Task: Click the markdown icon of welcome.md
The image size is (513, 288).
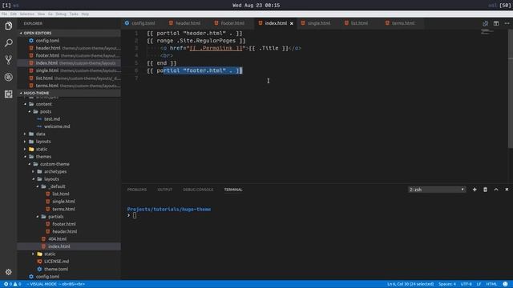Action: click(39, 126)
